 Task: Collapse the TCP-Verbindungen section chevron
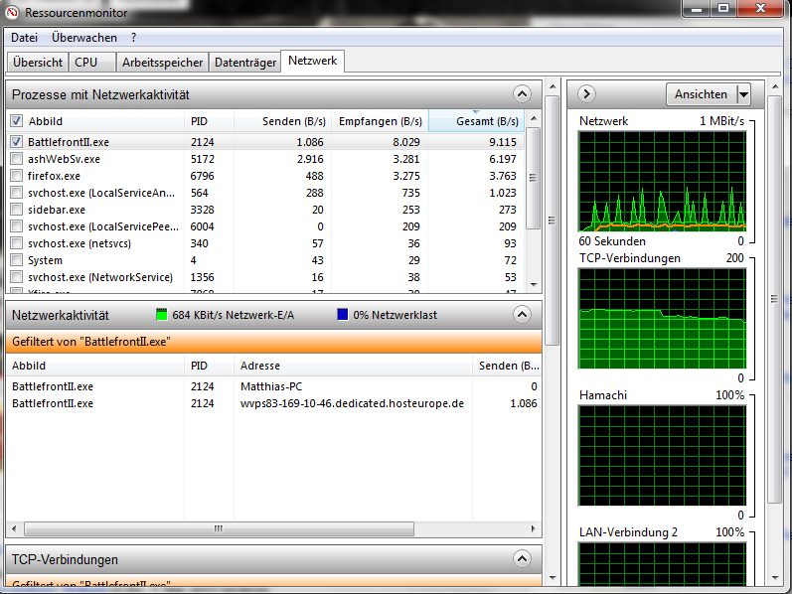coord(522,559)
